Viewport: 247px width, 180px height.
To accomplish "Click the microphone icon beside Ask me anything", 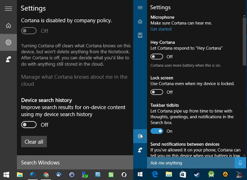I will 240,163.
